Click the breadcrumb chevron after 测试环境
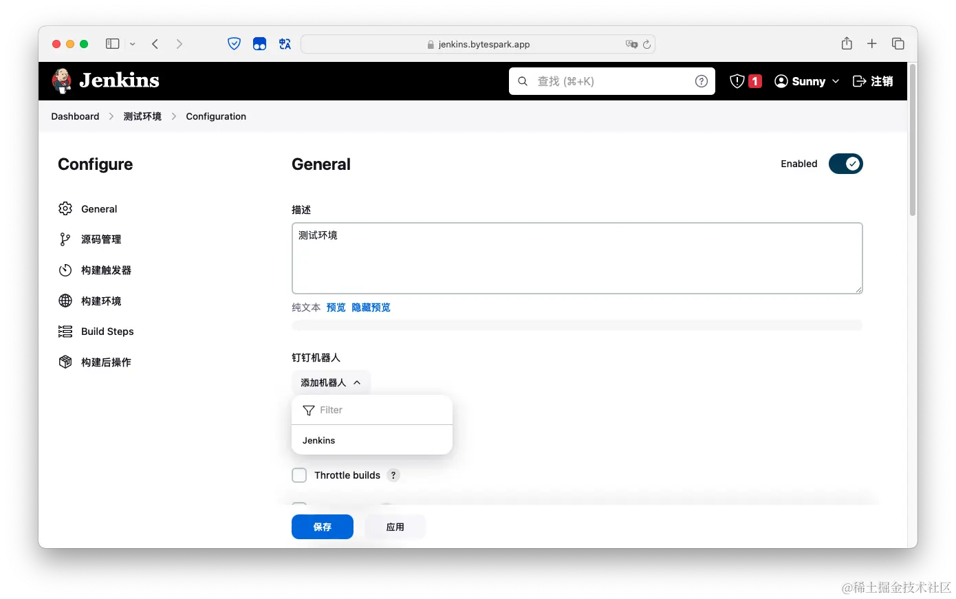Image resolution: width=956 pixels, height=599 pixels. (x=173, y=116)
